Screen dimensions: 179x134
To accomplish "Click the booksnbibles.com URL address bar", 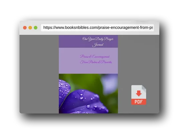I will [x=98, y=28].
